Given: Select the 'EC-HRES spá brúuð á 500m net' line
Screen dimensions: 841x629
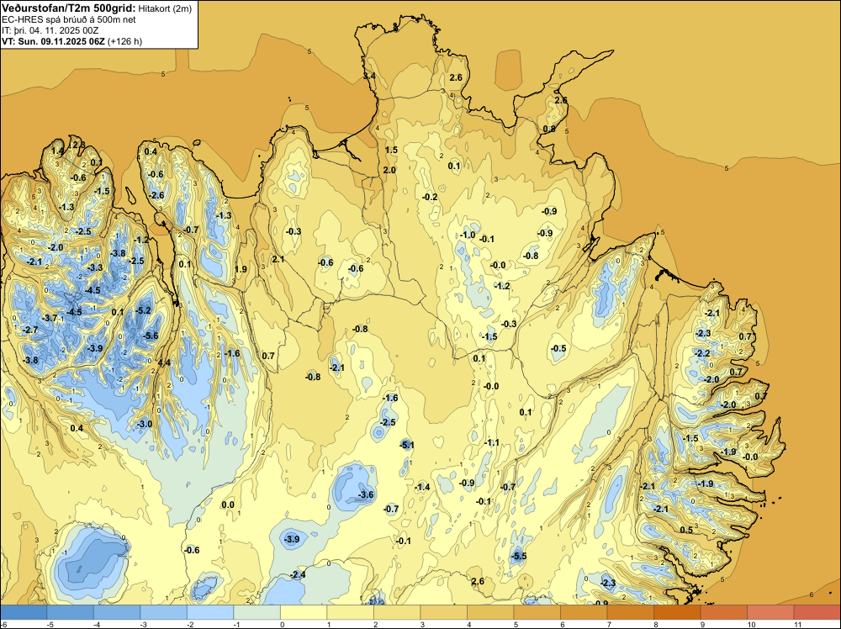Looking at the screenshot, I should click(x=69, y=19).
